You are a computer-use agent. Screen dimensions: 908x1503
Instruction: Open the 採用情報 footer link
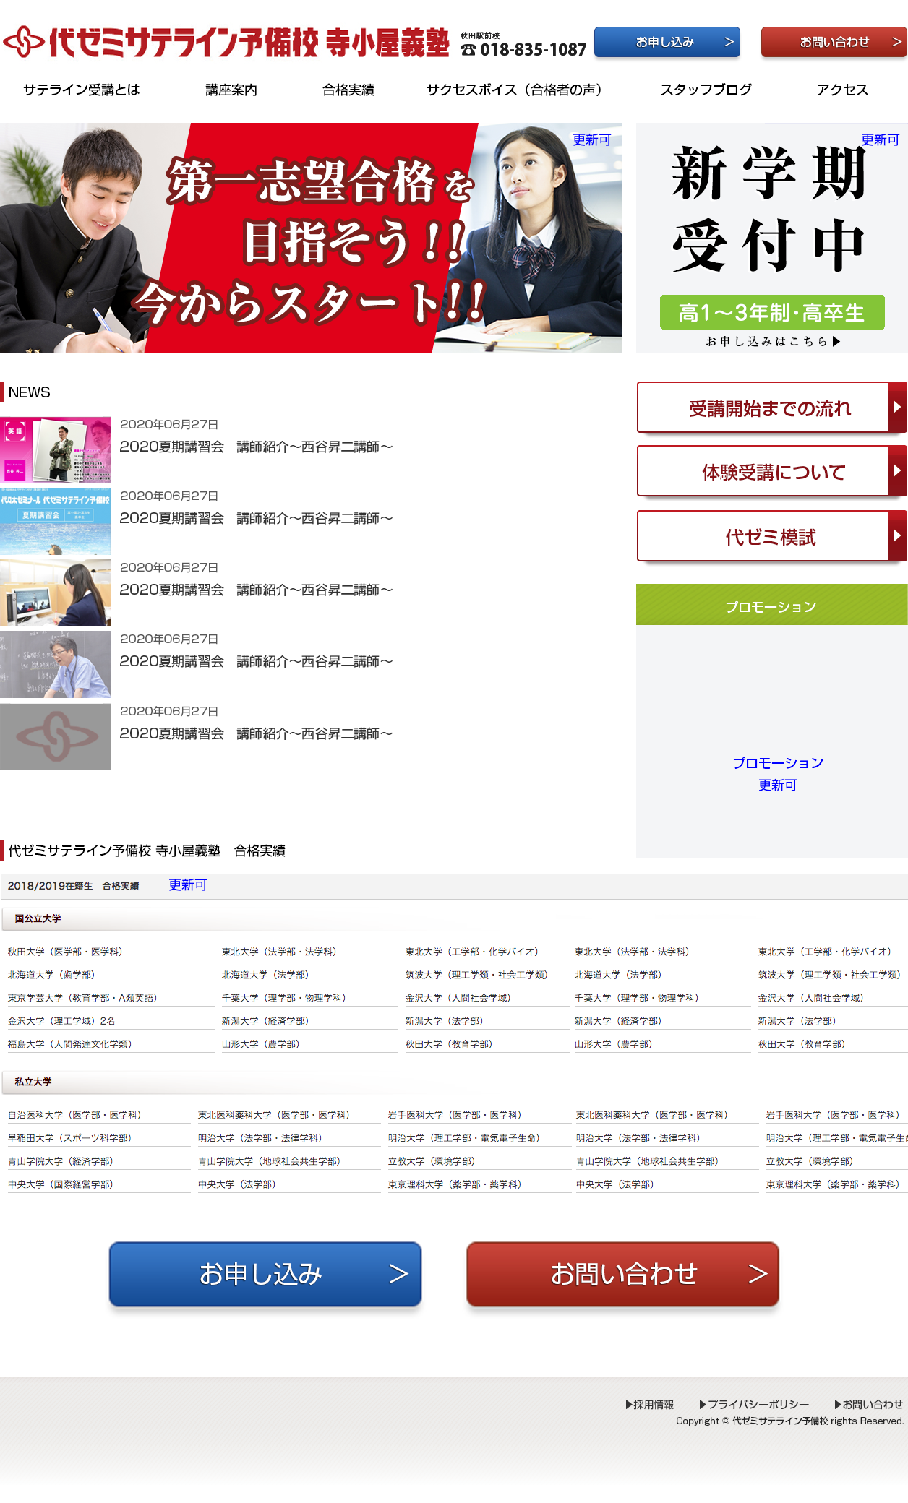(650, 1404)
